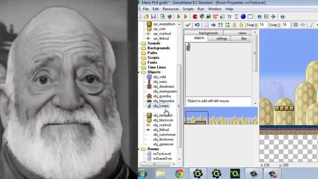Run in debug mode with red arrow
Image resolution: width=318 pixels, height=179 pixels.
(x=185, y=16)
